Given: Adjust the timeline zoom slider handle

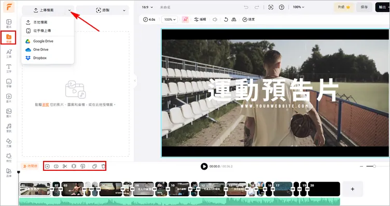Looking at the screenshot, I should tap(374, 166).
